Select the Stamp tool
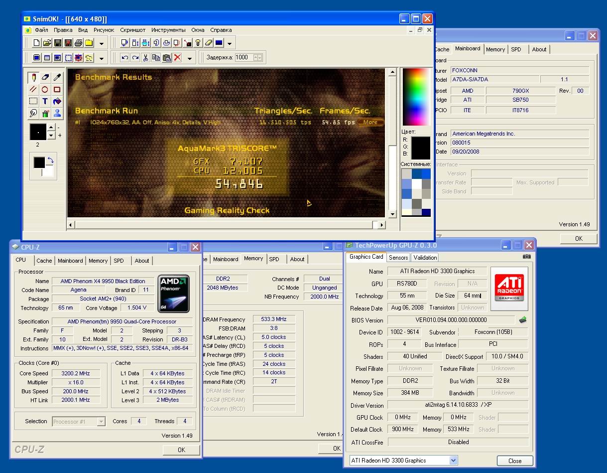The width and height of the screenshot is (607, 473). pos(57,113)
